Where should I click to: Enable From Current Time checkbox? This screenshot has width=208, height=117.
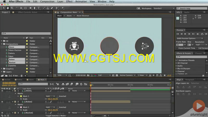pyautogui.click(x=177, y=48)
